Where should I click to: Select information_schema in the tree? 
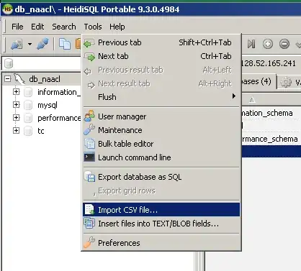coord(59,92)
